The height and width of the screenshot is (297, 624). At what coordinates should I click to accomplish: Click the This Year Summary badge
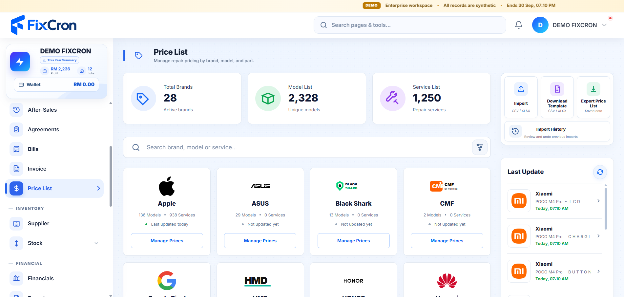pos(59,60)
